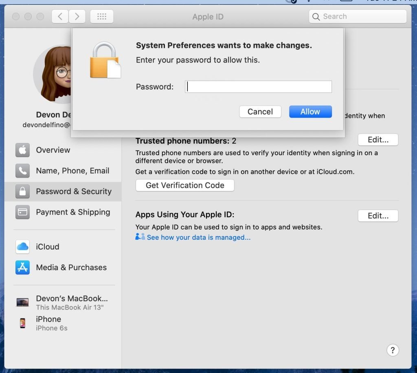The width and height of the screenshot is (417, 373).
Task: Click the Apple logo icon beside Overview
Action: point(23,150)
